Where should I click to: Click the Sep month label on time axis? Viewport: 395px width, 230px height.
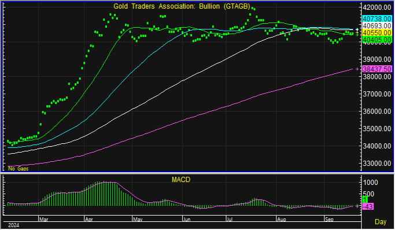point(329,219)
